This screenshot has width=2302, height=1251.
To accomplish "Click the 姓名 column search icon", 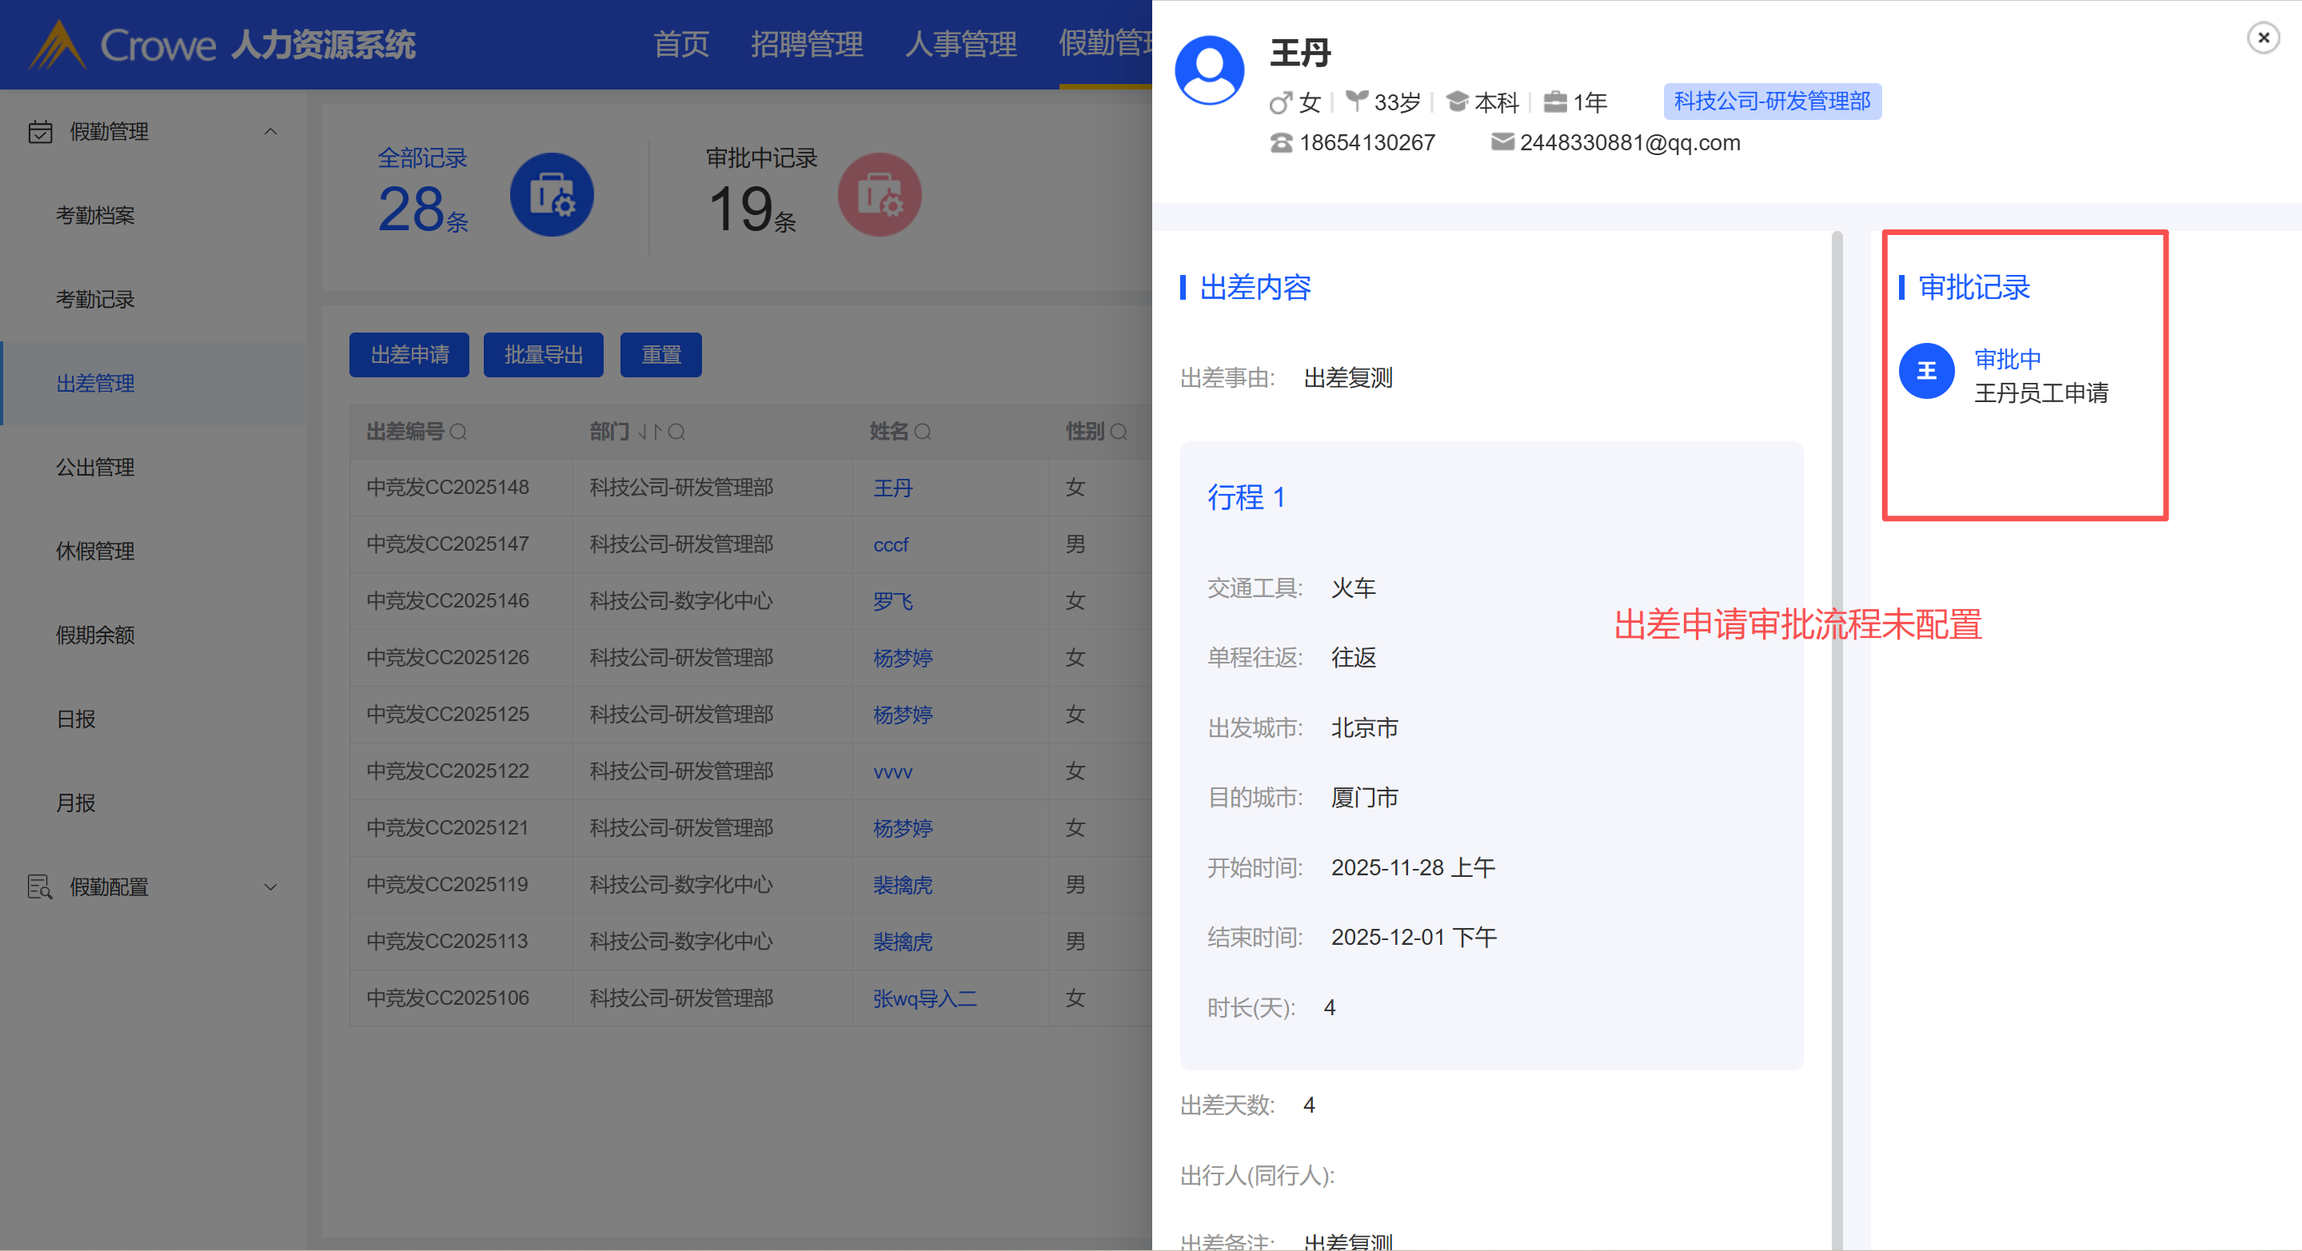I will coord(924,432).
